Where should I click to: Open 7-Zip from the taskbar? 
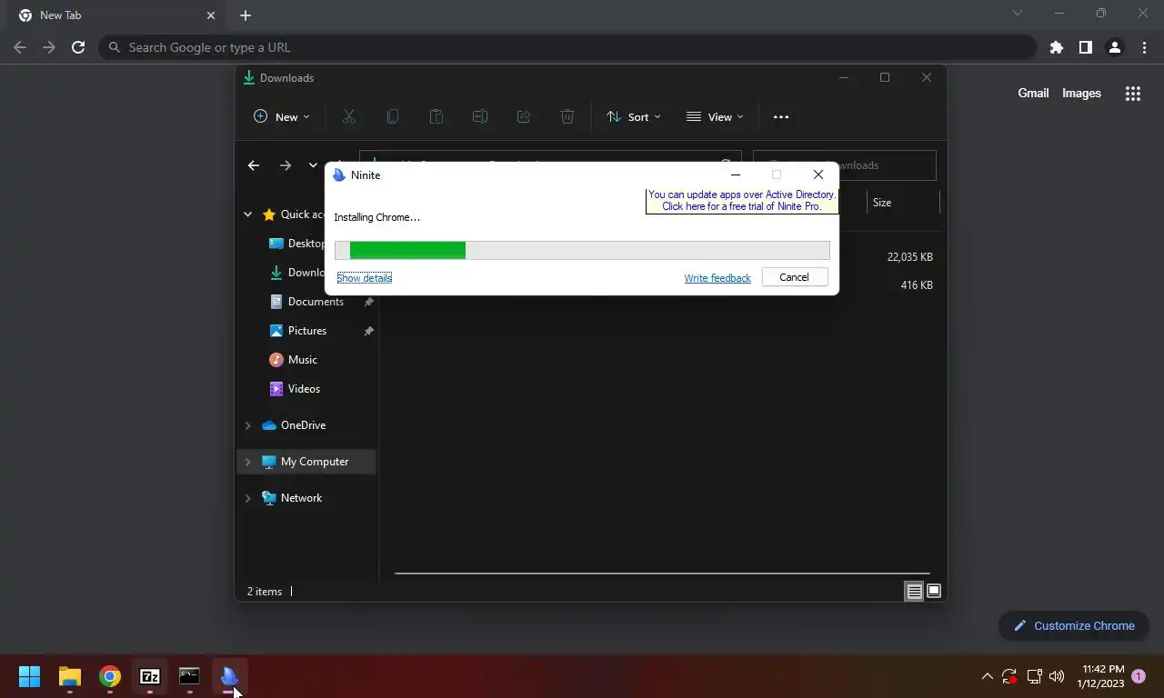point(150,676)
